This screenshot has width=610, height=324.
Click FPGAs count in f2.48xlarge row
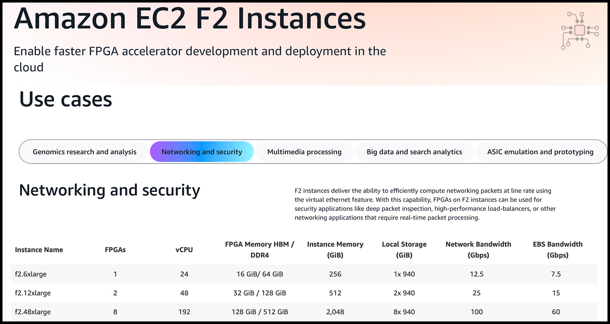tap(115, 312)
